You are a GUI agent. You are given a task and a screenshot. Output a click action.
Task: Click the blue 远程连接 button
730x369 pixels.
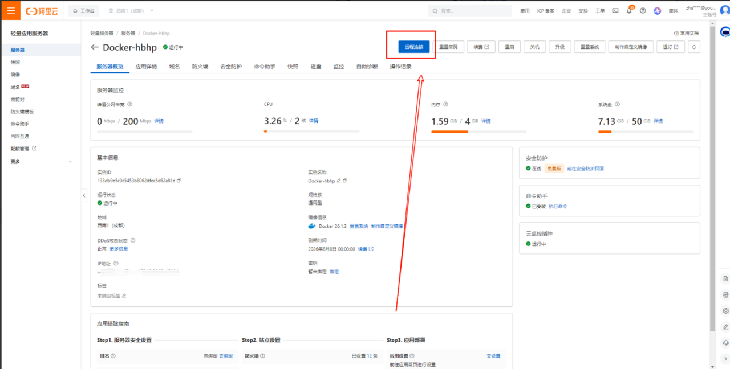click(x=413, y=47)
